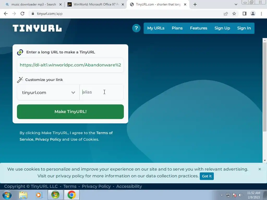
Task: Click the scrollbar down arrow
Action: [x=265, y=160]
